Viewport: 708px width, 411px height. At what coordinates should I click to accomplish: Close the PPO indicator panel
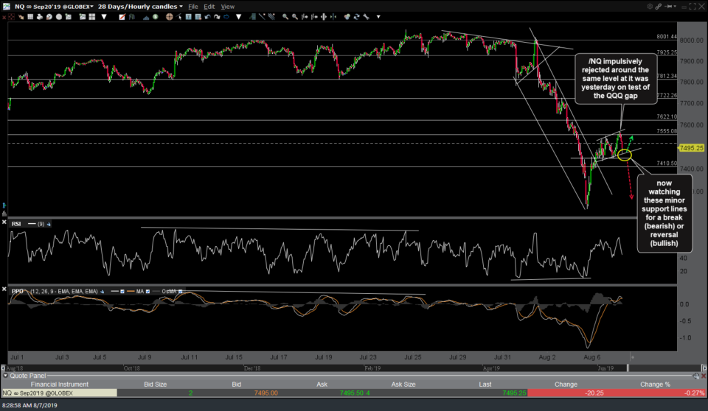[x=4, y=289]
